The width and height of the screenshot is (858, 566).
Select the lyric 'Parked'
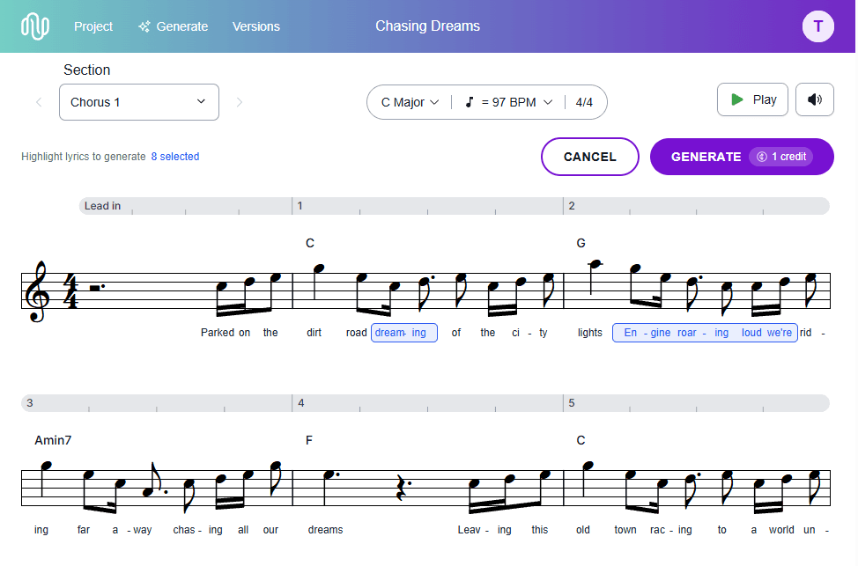click(x=218, y=333)
